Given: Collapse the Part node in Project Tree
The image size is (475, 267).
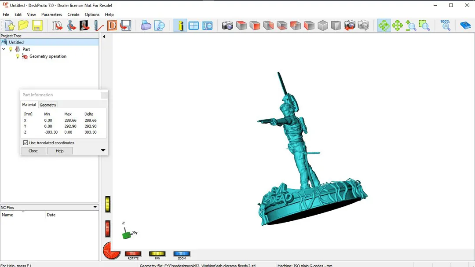Looking at the screenshot, I should [4, 49].
